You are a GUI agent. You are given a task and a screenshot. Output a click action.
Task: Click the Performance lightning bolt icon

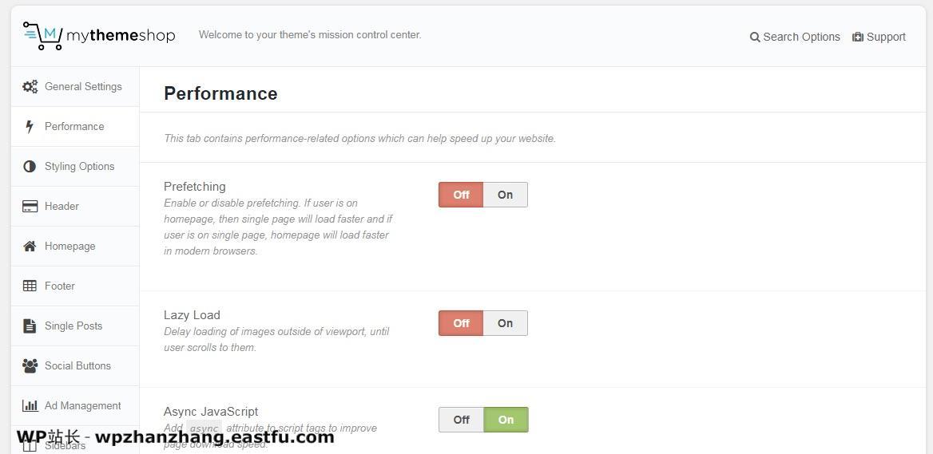(x=30, y=127)
